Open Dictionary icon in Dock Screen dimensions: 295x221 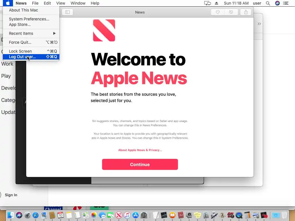pos(181,215)
